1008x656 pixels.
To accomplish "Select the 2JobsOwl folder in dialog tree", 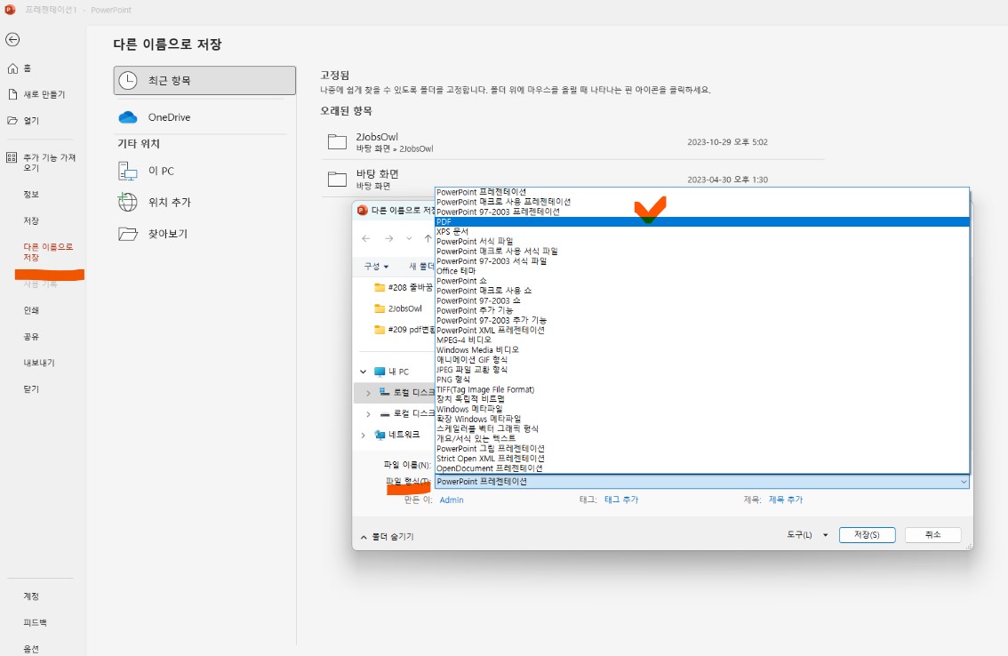I will [398, 308].
